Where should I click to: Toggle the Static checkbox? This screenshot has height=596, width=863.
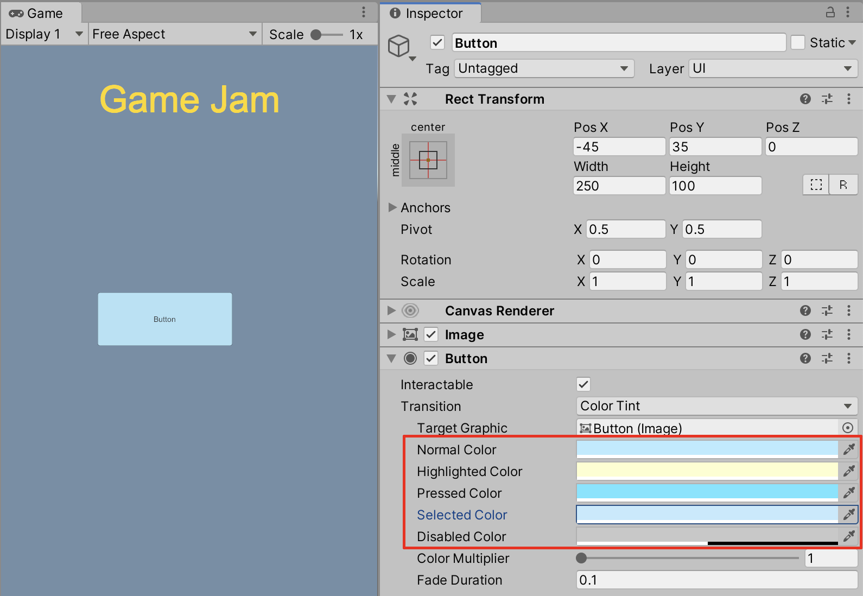(798, 42)
